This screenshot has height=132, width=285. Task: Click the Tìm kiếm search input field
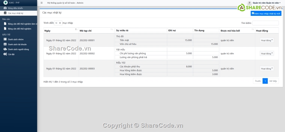click(265, 23)
